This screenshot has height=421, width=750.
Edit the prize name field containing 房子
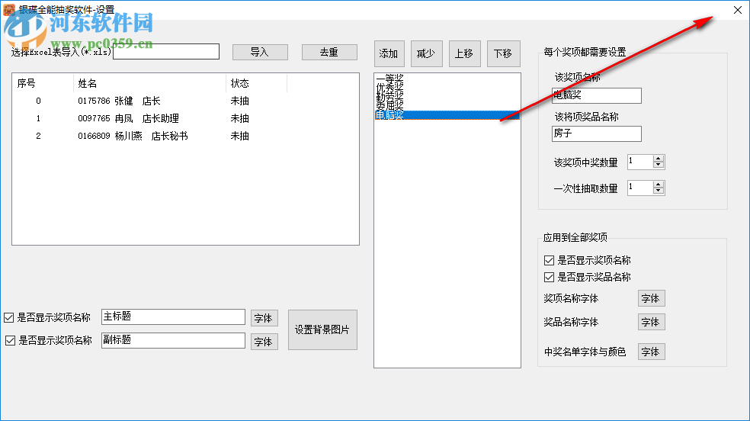[x=597, y=133]
